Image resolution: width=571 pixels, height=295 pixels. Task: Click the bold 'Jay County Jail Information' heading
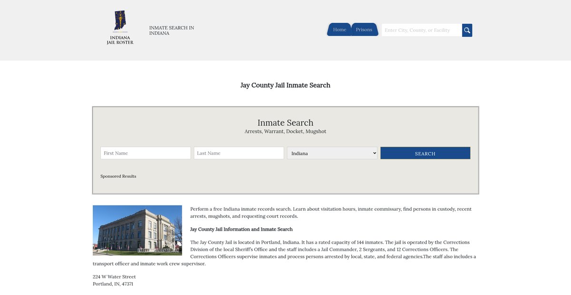coord(241,229)
